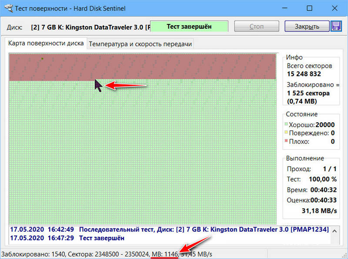Select log line 16:42:49 Последовательный тест
Viewport: 348px width, 259px height.
pyautogui.click(x=169, y=229)
